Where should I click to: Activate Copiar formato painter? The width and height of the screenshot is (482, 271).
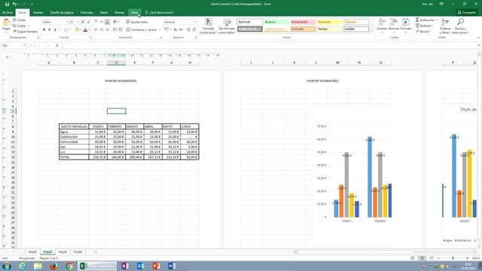point(25,32)
